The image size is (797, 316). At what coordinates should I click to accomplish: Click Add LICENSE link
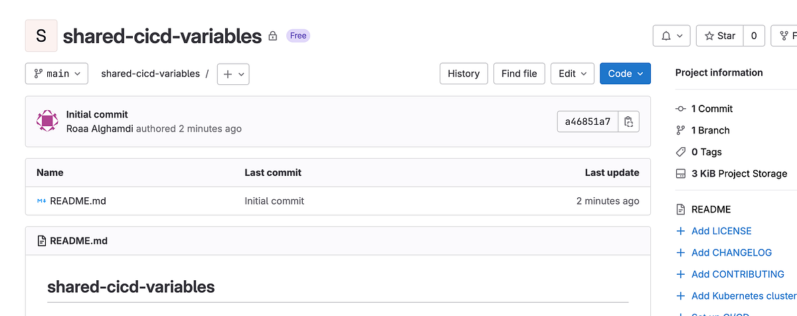coord(721,231)
